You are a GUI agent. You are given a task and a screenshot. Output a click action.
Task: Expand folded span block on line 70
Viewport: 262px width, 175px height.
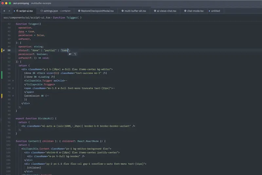(13, 88)
